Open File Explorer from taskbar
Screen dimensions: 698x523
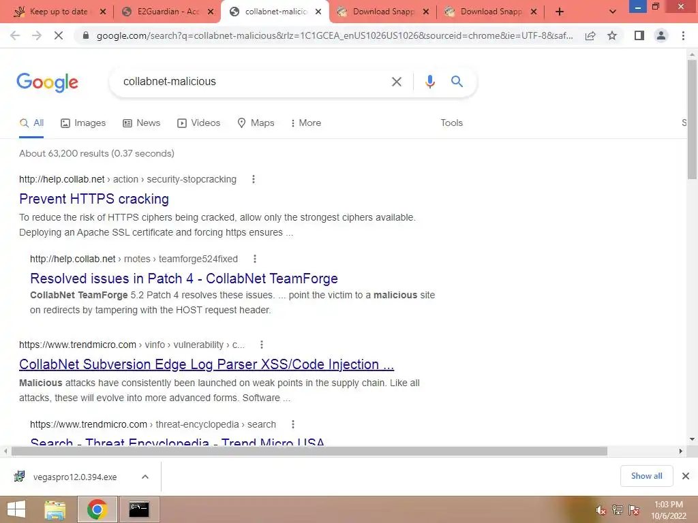55,509
